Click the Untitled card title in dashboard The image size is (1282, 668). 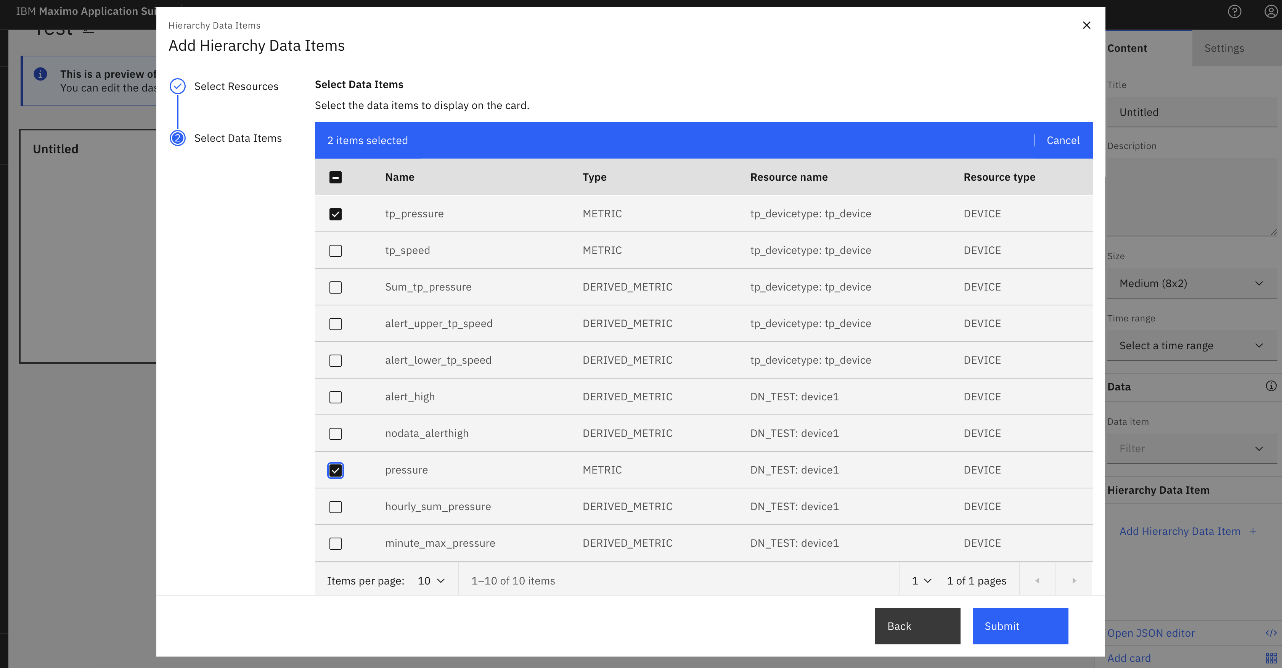(56, 149)
